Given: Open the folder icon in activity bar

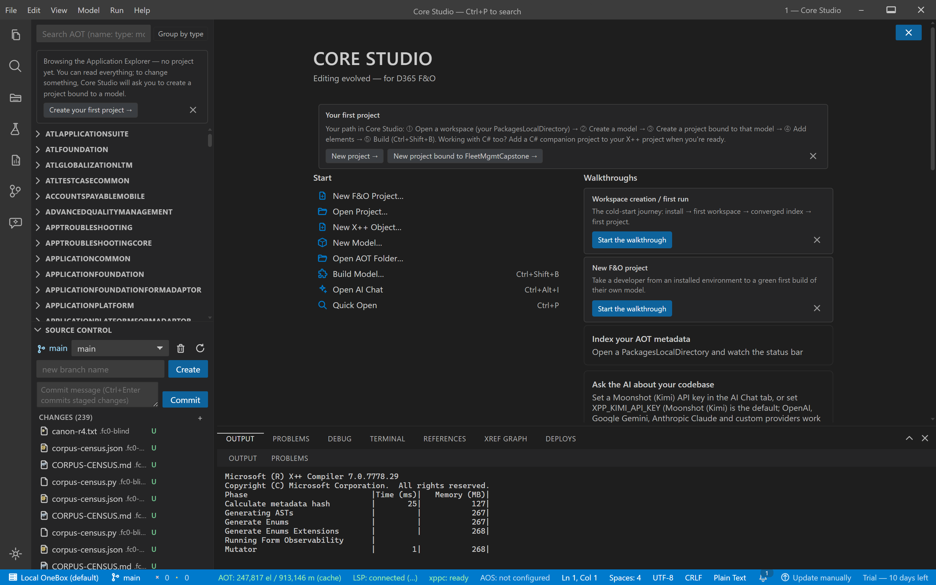Looking at the screenshot, I should [x=16, y=97].
